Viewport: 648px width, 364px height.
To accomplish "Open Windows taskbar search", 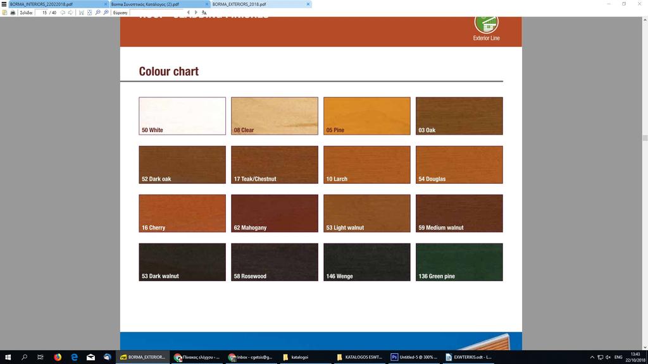I will coord(25,358).
